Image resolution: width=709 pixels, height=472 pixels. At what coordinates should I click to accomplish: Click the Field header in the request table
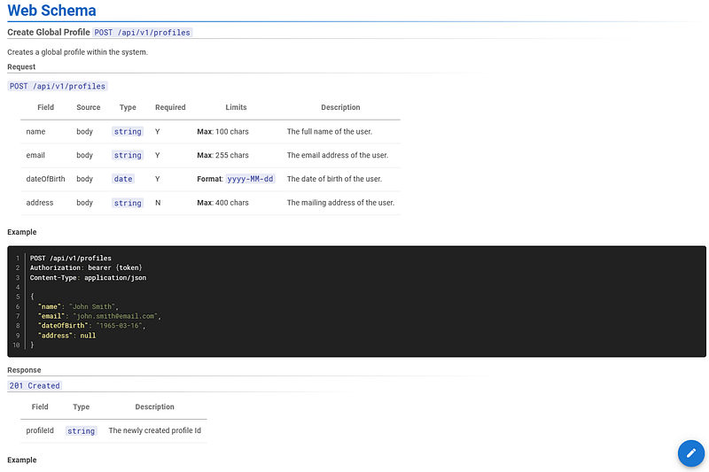(46, 107)
